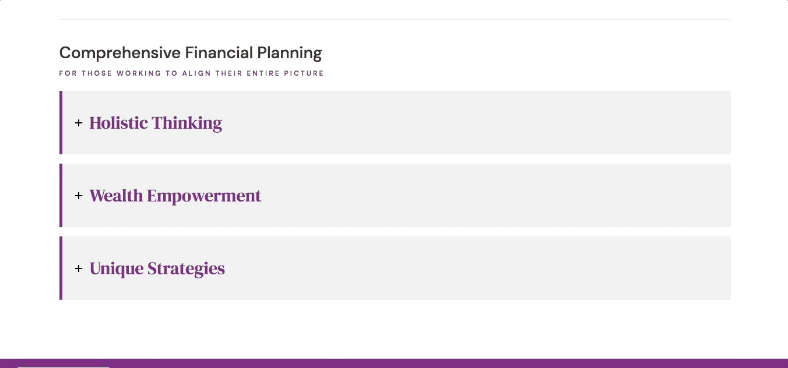The image size is (788, 368).
Task: Click the plus icon beside Holistic Thinking
Action: coord(79,123)
